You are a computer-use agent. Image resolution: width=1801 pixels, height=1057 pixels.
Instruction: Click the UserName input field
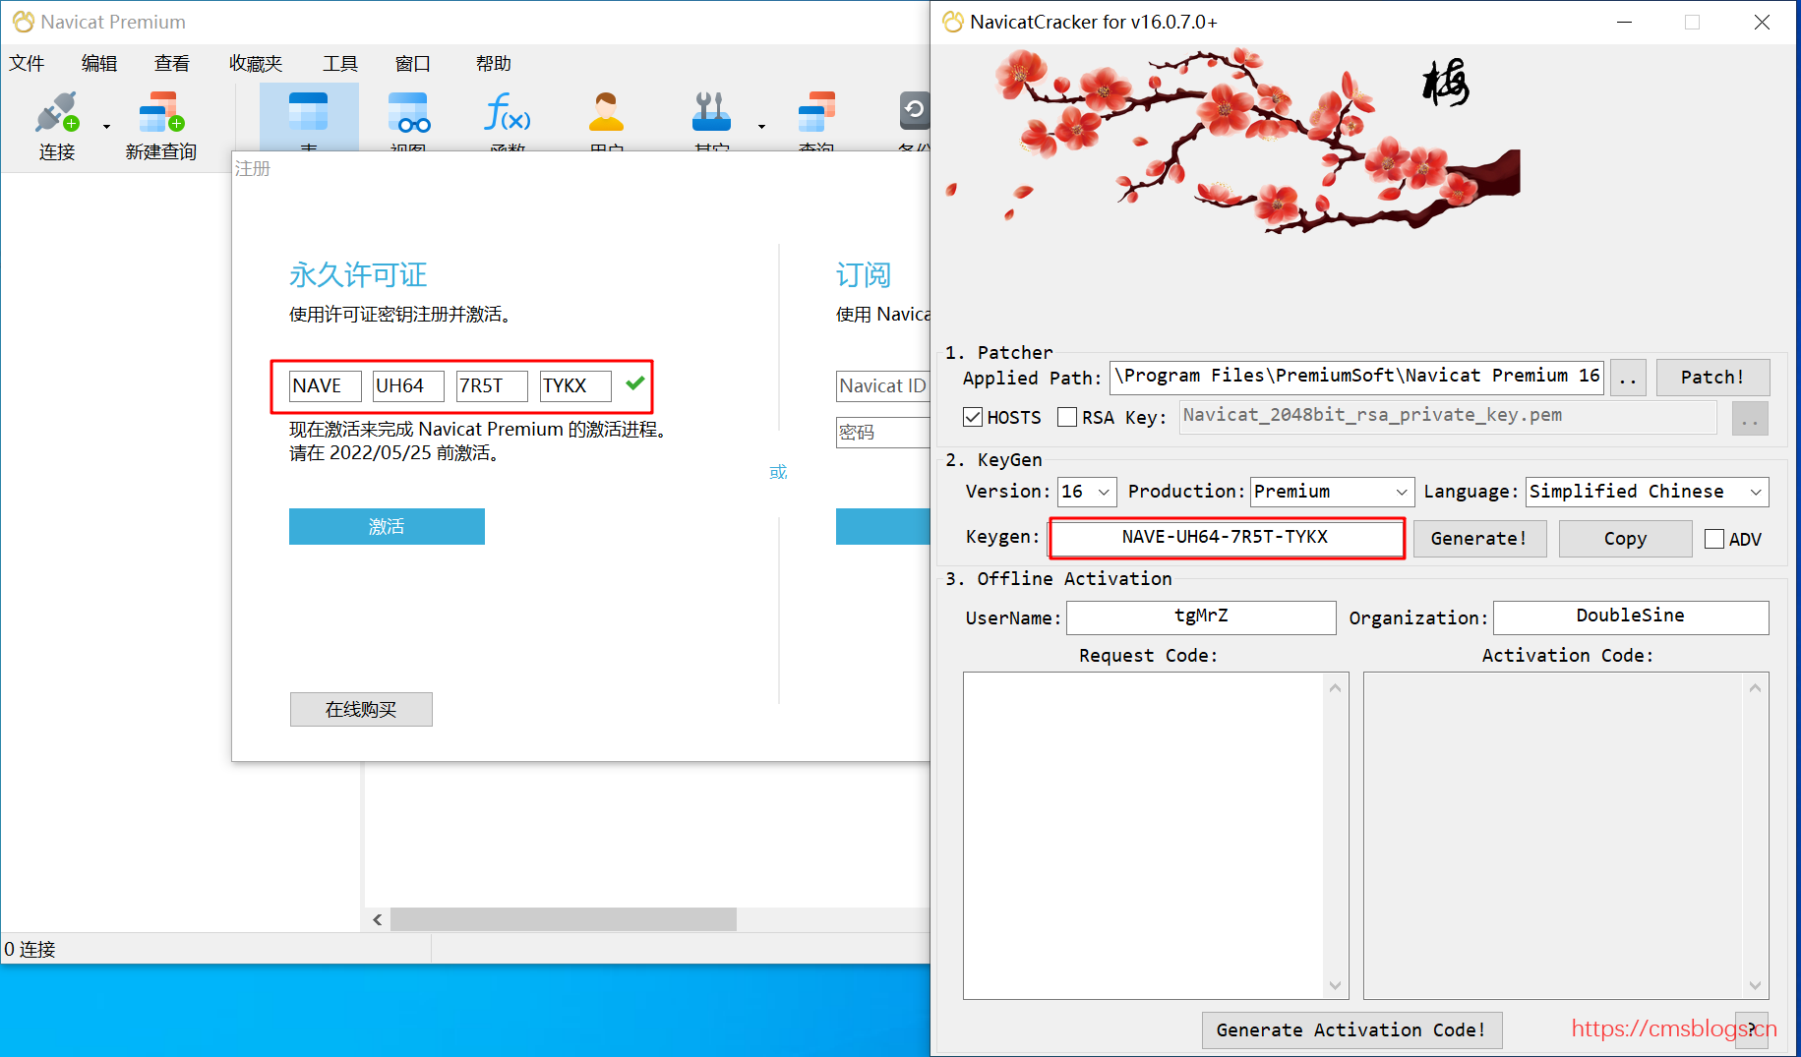pyautogui.click(x=1201, y=617)
